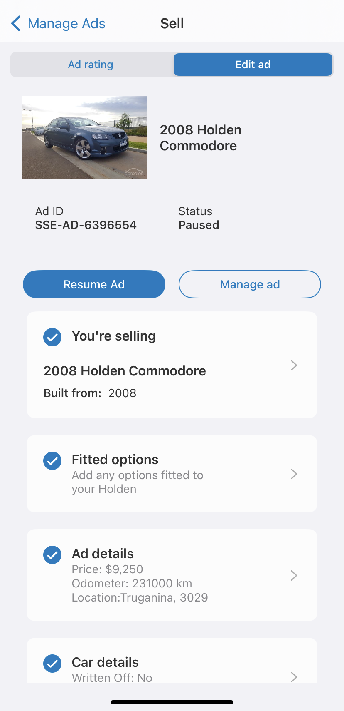Tap the back chevron icon beside Manage Ads
This screenshot has height=711, width=344.
(16, 24)
